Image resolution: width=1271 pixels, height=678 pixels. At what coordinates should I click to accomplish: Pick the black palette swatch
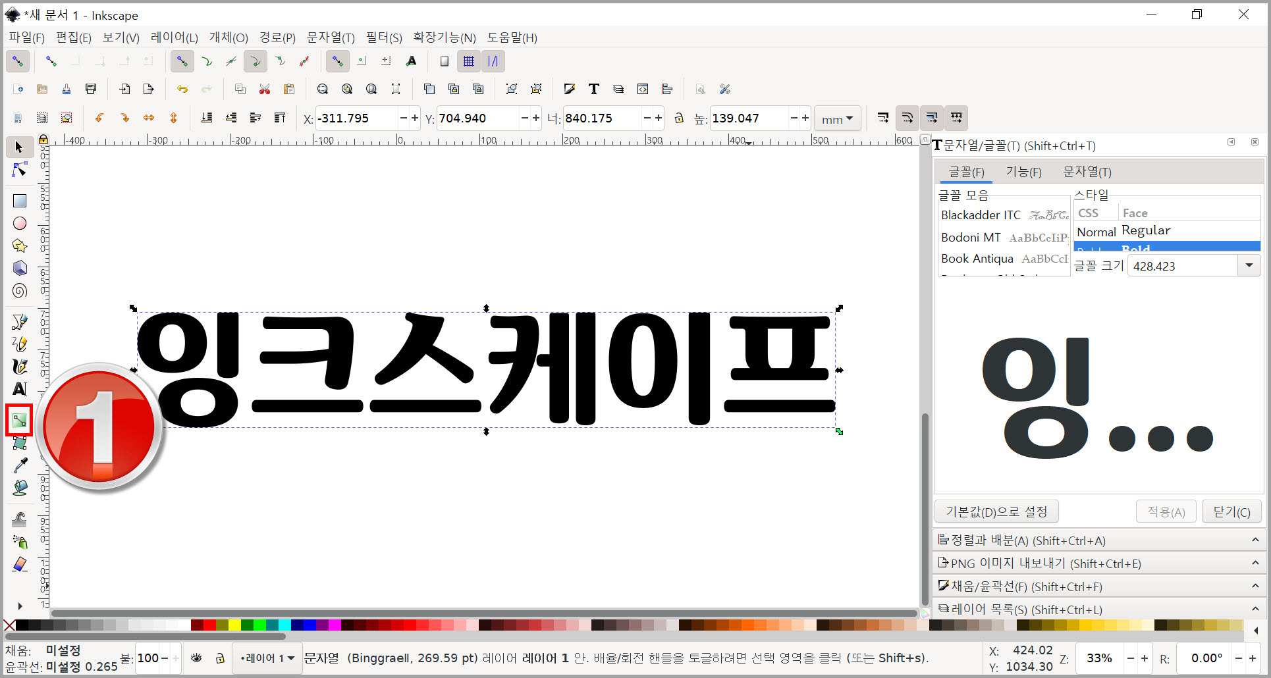click(22, 625)
